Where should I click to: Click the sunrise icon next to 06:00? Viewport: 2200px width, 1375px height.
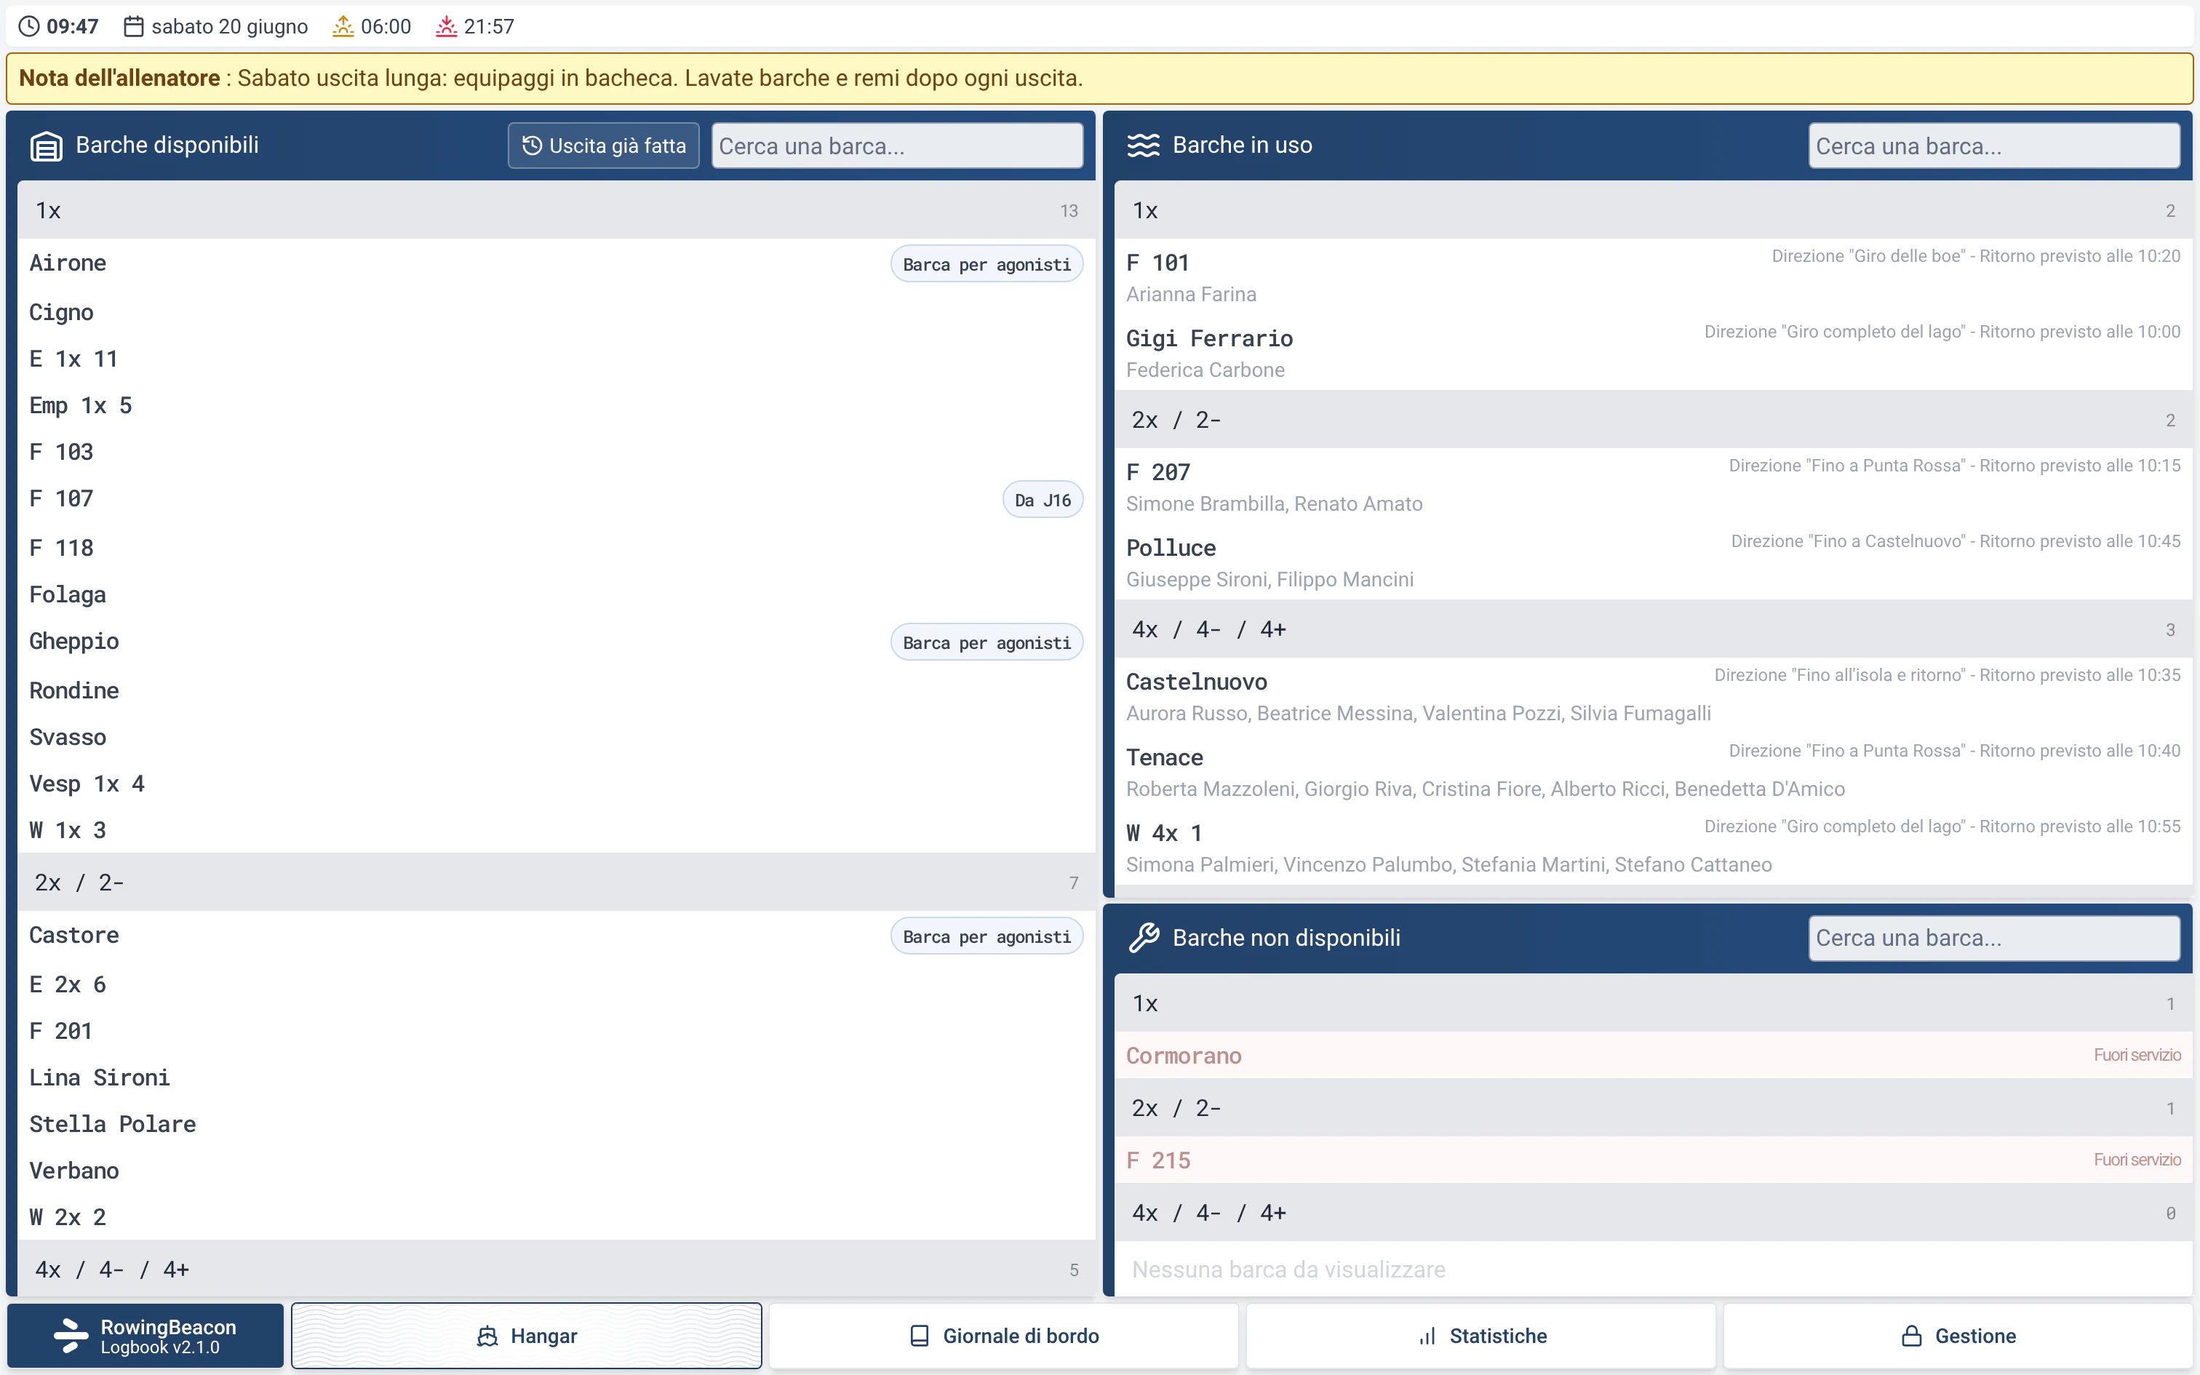[x=343, y=26]
